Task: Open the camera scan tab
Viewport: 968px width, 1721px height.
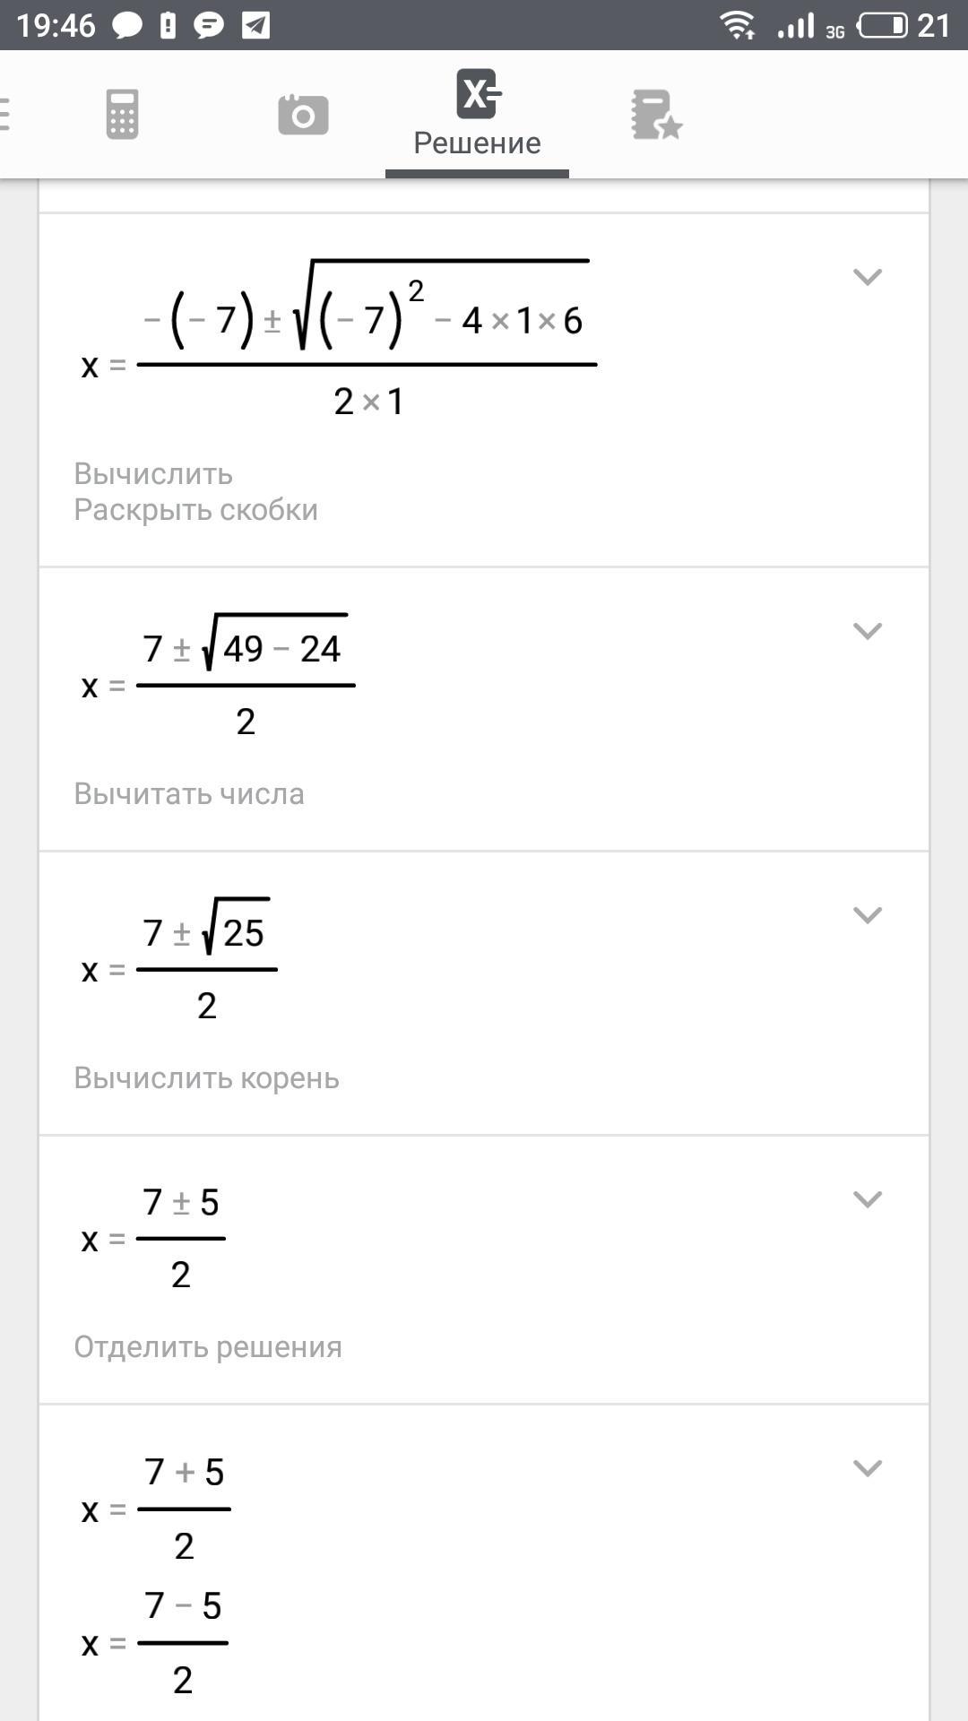Action: click(303, 115)
